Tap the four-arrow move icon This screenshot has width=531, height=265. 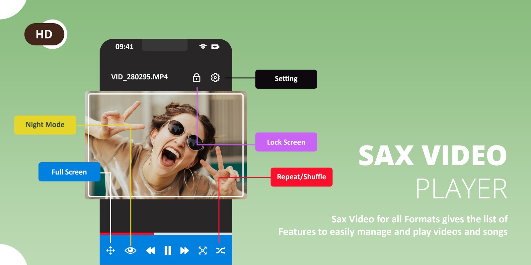point(111,250)
